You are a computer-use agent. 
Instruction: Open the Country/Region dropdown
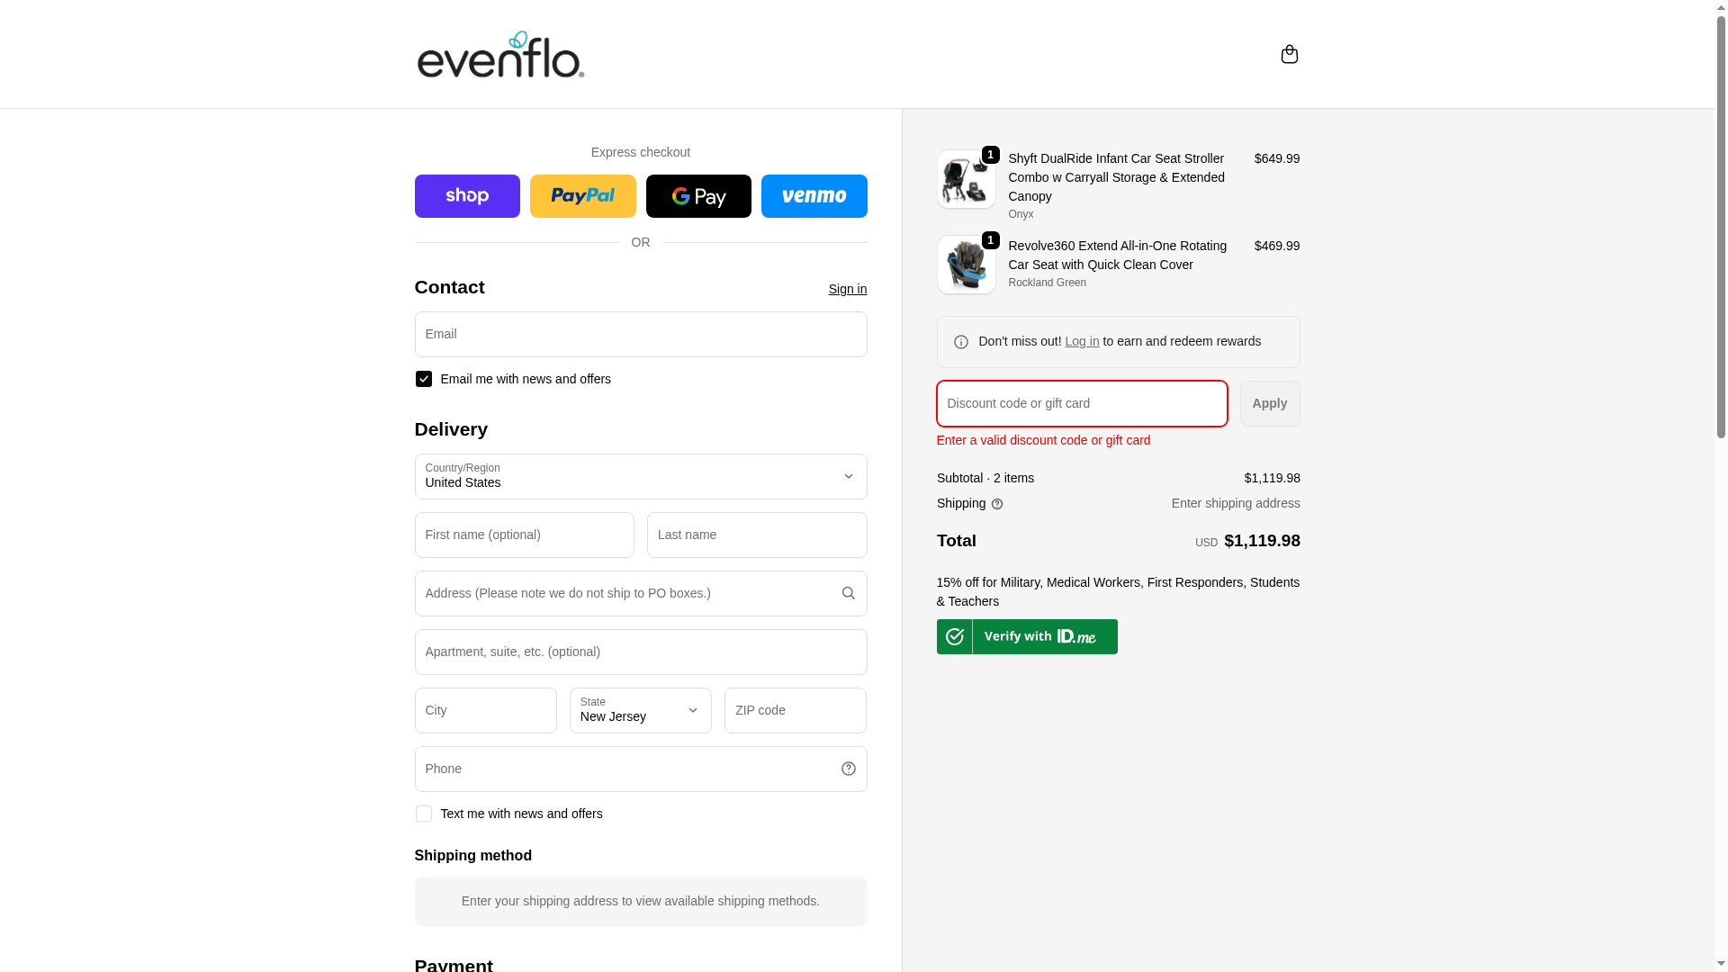coord(640,477)
